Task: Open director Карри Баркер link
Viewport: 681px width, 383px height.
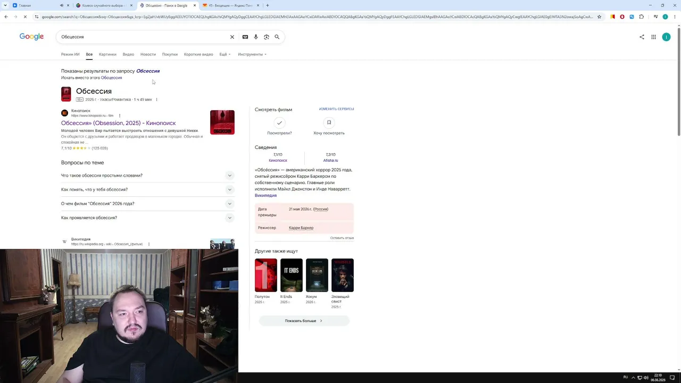Action: pyautogui.click(x=301, y=228)
